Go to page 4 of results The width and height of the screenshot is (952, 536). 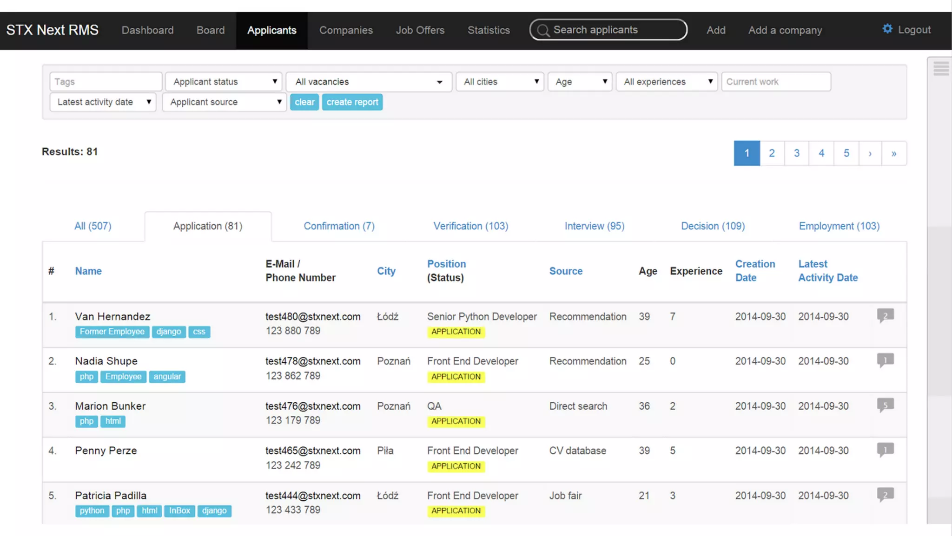(821, 153)
